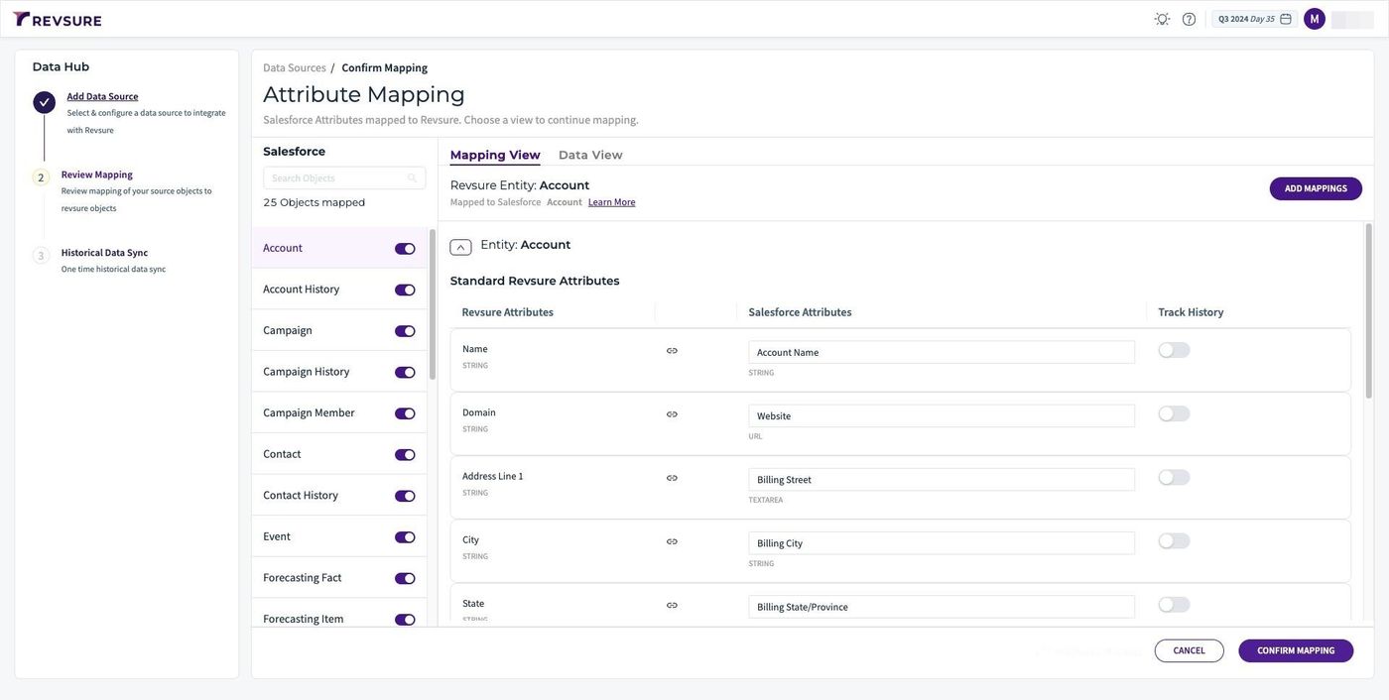Open the Review Mapping step
This screenshot has width=1389, height=700.
[97, 175]
